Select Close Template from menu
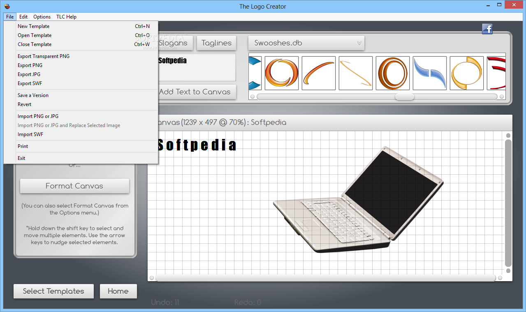526x312 pixels. coord(81,44)
